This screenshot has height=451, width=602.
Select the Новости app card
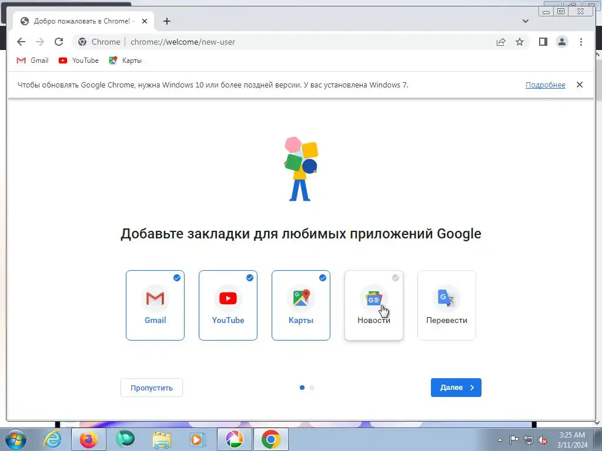coord(373,305)
